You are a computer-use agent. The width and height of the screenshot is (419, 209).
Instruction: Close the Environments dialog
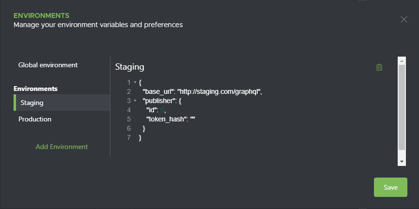pos(403,19)
